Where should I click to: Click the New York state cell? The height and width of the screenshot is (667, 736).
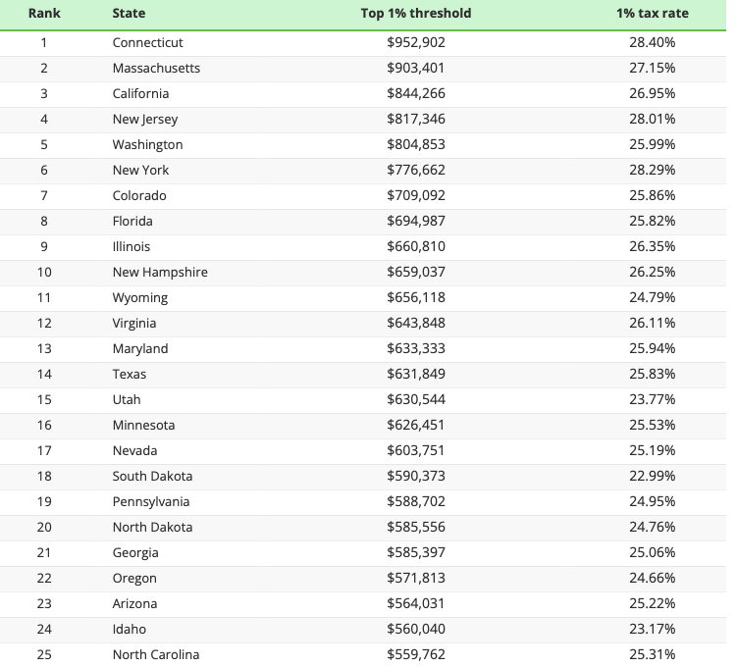(x=140, y=171)
